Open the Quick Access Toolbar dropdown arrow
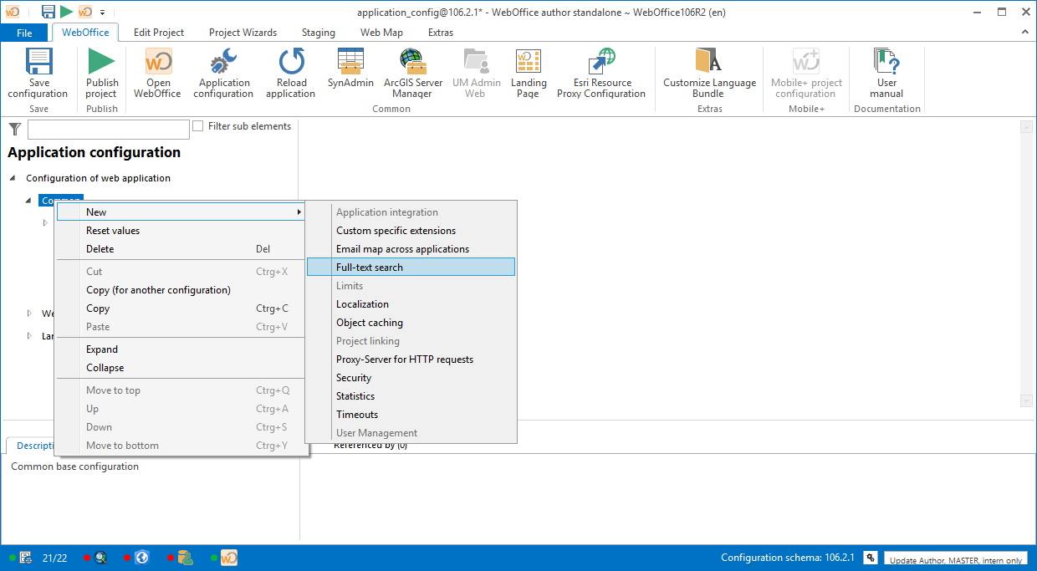 pyautogui.click(x=102, y=13)
